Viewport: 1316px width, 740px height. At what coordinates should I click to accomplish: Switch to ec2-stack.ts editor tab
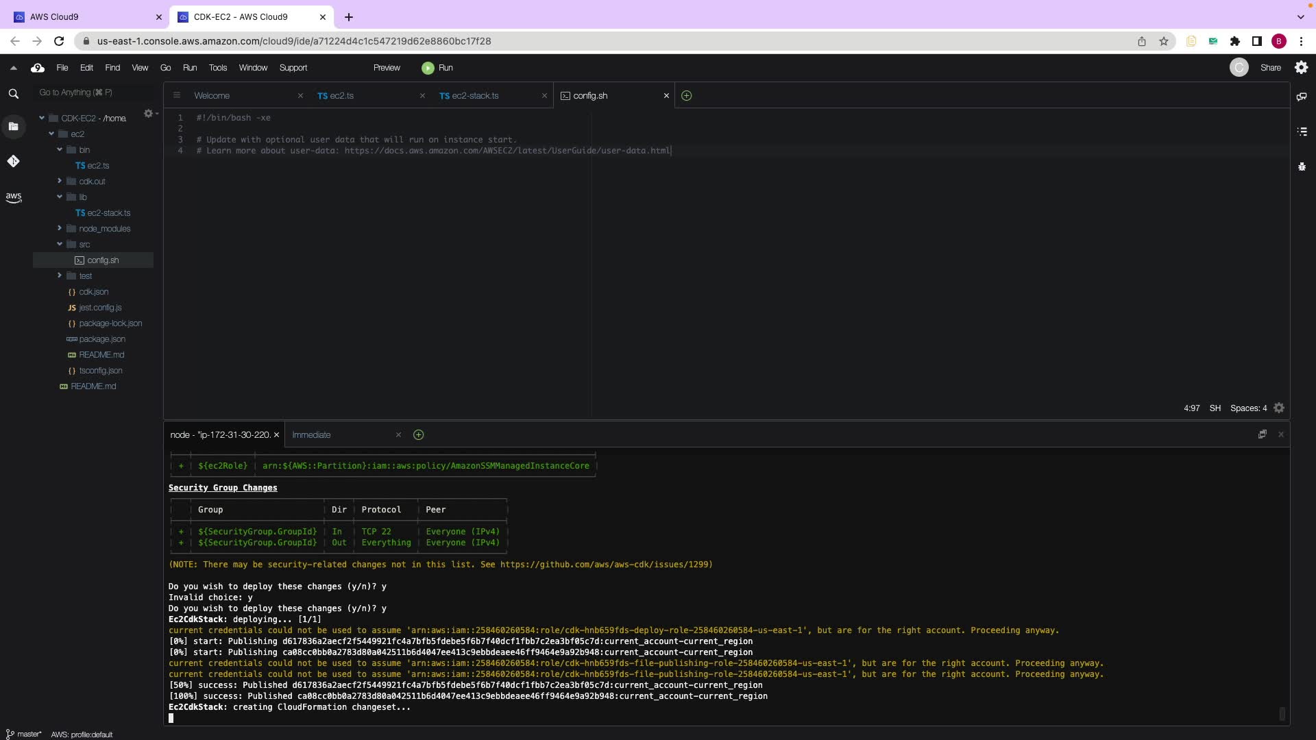(474, 96)
